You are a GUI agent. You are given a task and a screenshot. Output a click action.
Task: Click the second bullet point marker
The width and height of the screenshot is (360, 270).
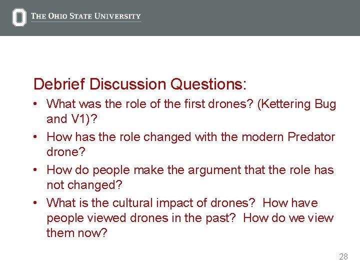click(37, 137)
